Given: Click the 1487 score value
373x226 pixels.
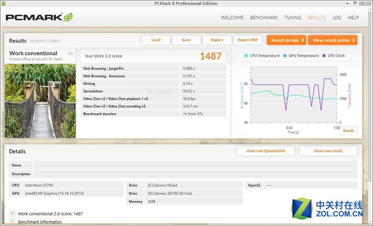Looking at the screenshot, I should click(x=210, y=56).
